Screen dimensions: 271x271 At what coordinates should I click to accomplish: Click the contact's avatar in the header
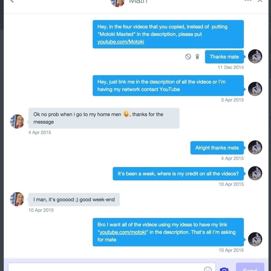point(118,2)
